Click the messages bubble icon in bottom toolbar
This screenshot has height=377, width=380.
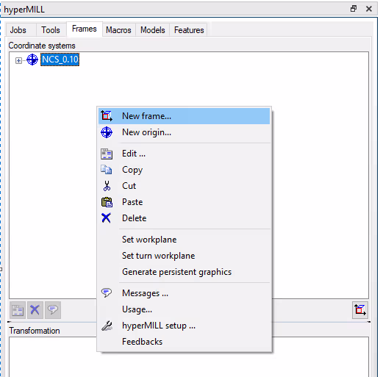(53, 310)
